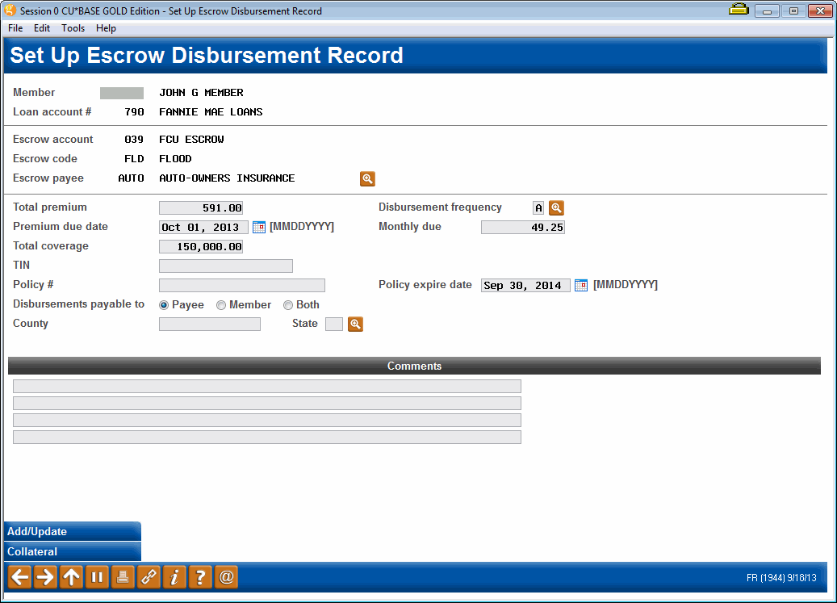This screenshot has height=603, width=837.
Task: Open the Edit menu
Action: click(x=41, y=27)
